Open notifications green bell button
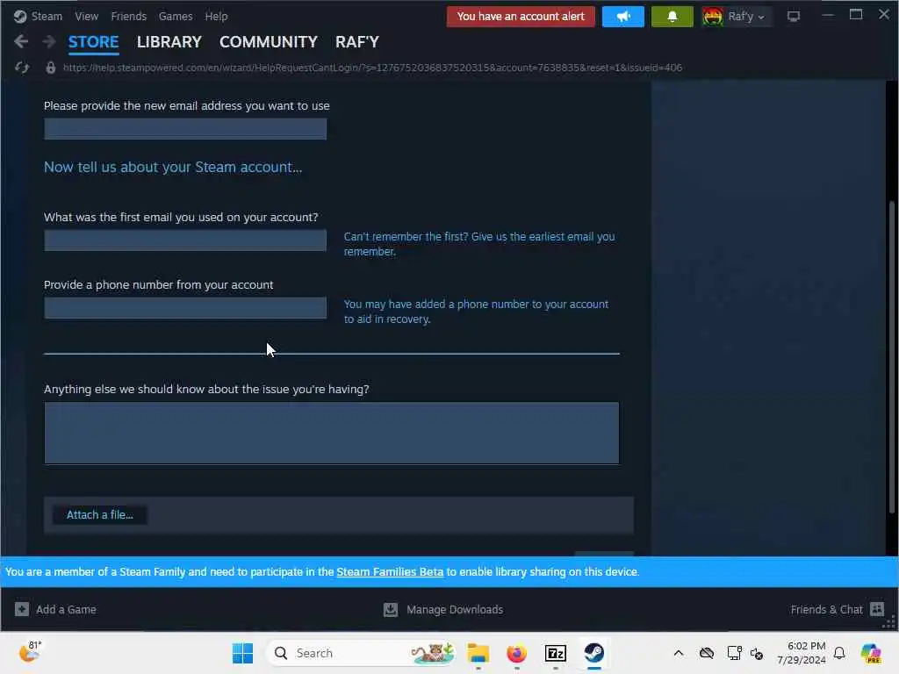Image resolution: width=899 pixels, height=674 pixels. 672,16
